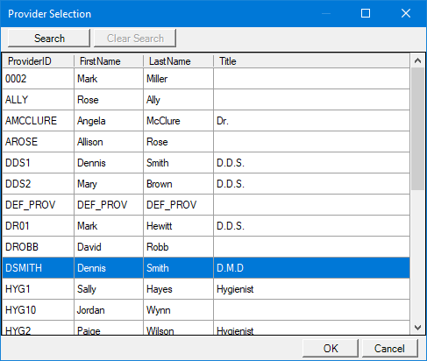Click the scrollbar down arrow

[x=417, y=328]
